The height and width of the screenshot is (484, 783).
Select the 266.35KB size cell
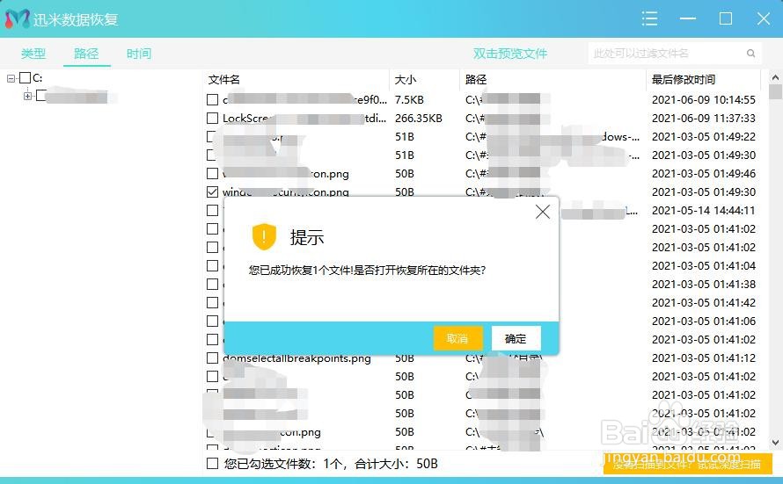point(419,118)
